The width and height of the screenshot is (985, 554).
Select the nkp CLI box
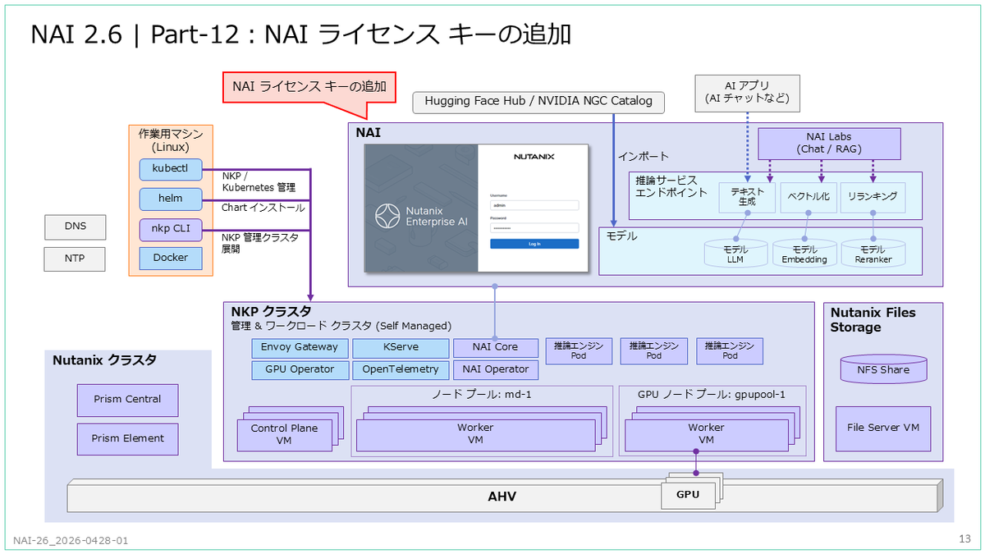[171, 229]
